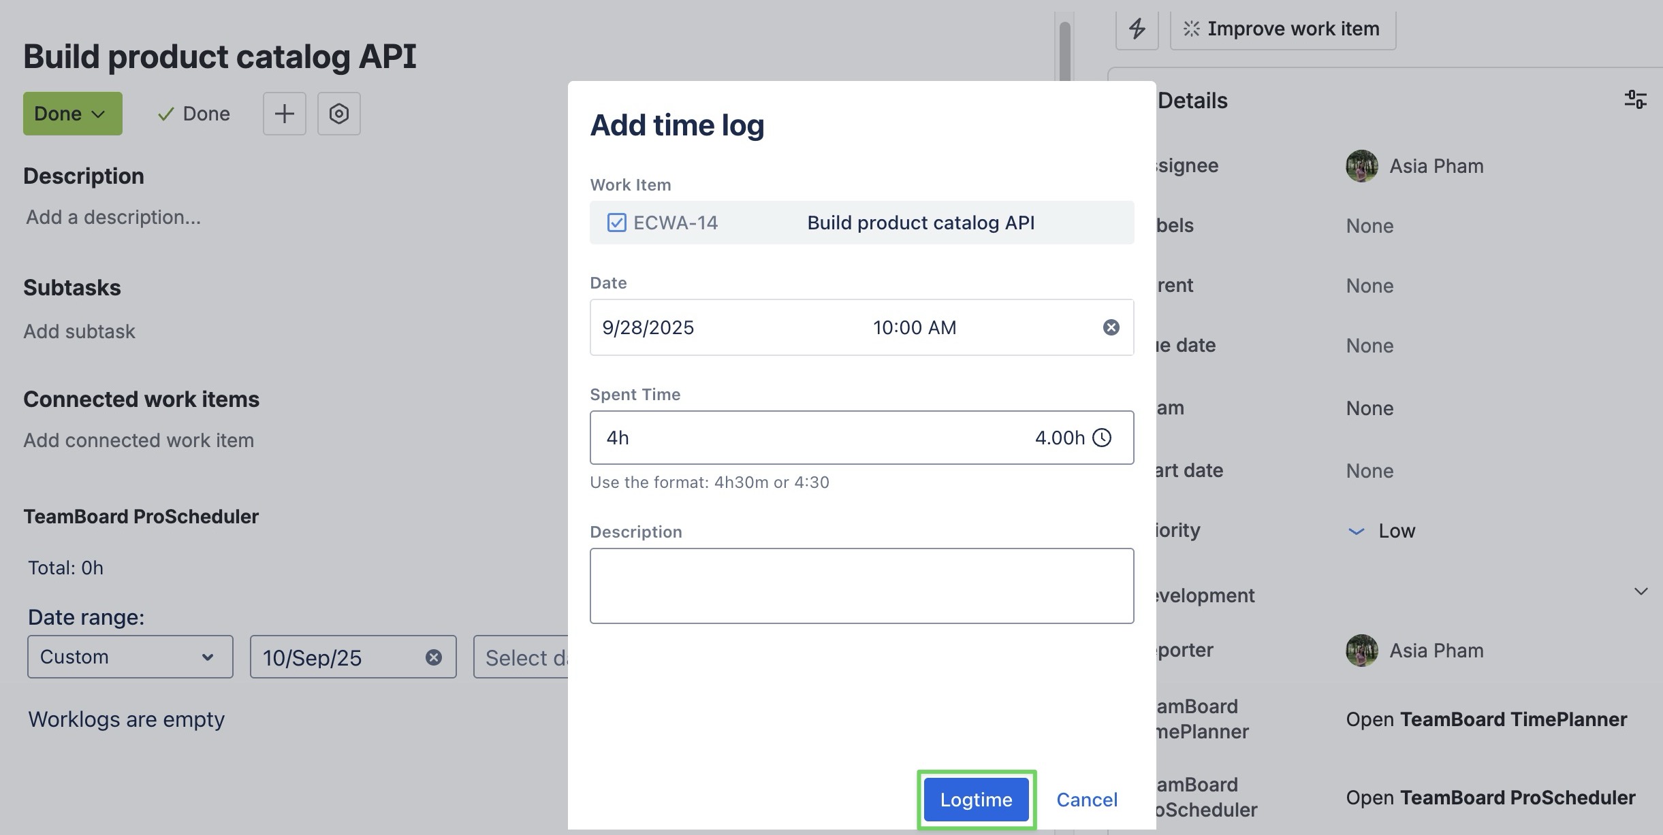This screenshot has height=835, width=1663.
Task: Click Asia Pham assignee avatar
Action: coord(1361,166)
